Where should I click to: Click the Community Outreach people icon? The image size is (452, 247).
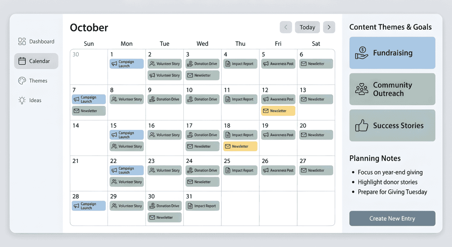coord(362,89)
